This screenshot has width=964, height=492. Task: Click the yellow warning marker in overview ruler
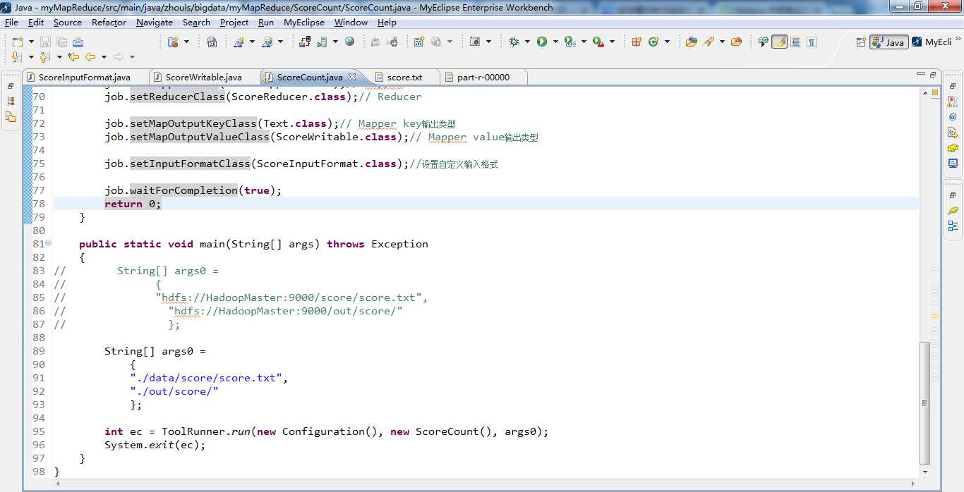[935, 92]
